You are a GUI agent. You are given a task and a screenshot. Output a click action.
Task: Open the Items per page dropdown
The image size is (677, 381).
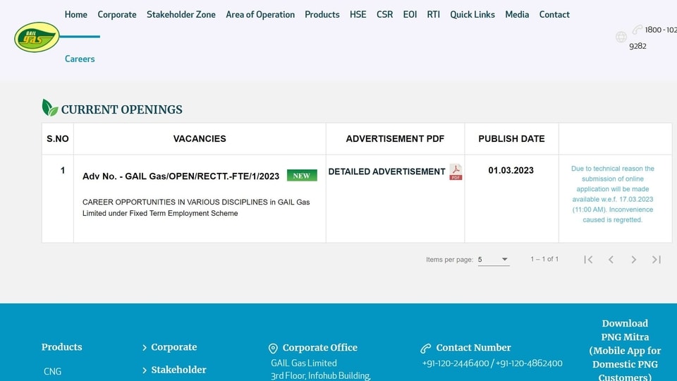[494, 260]
